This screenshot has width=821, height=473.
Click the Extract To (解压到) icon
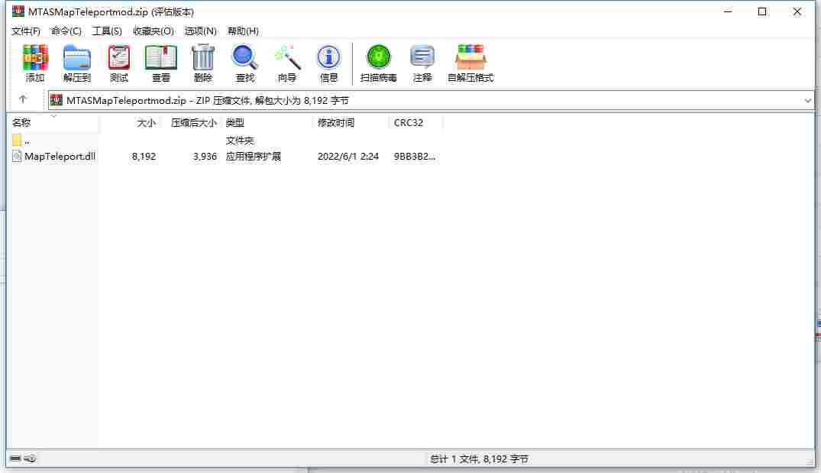(77, 63)
